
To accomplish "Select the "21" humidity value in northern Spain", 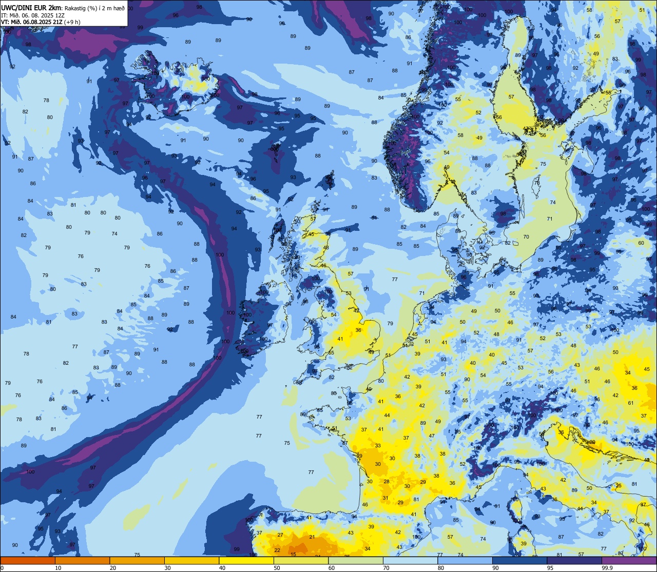I will 312,537.
